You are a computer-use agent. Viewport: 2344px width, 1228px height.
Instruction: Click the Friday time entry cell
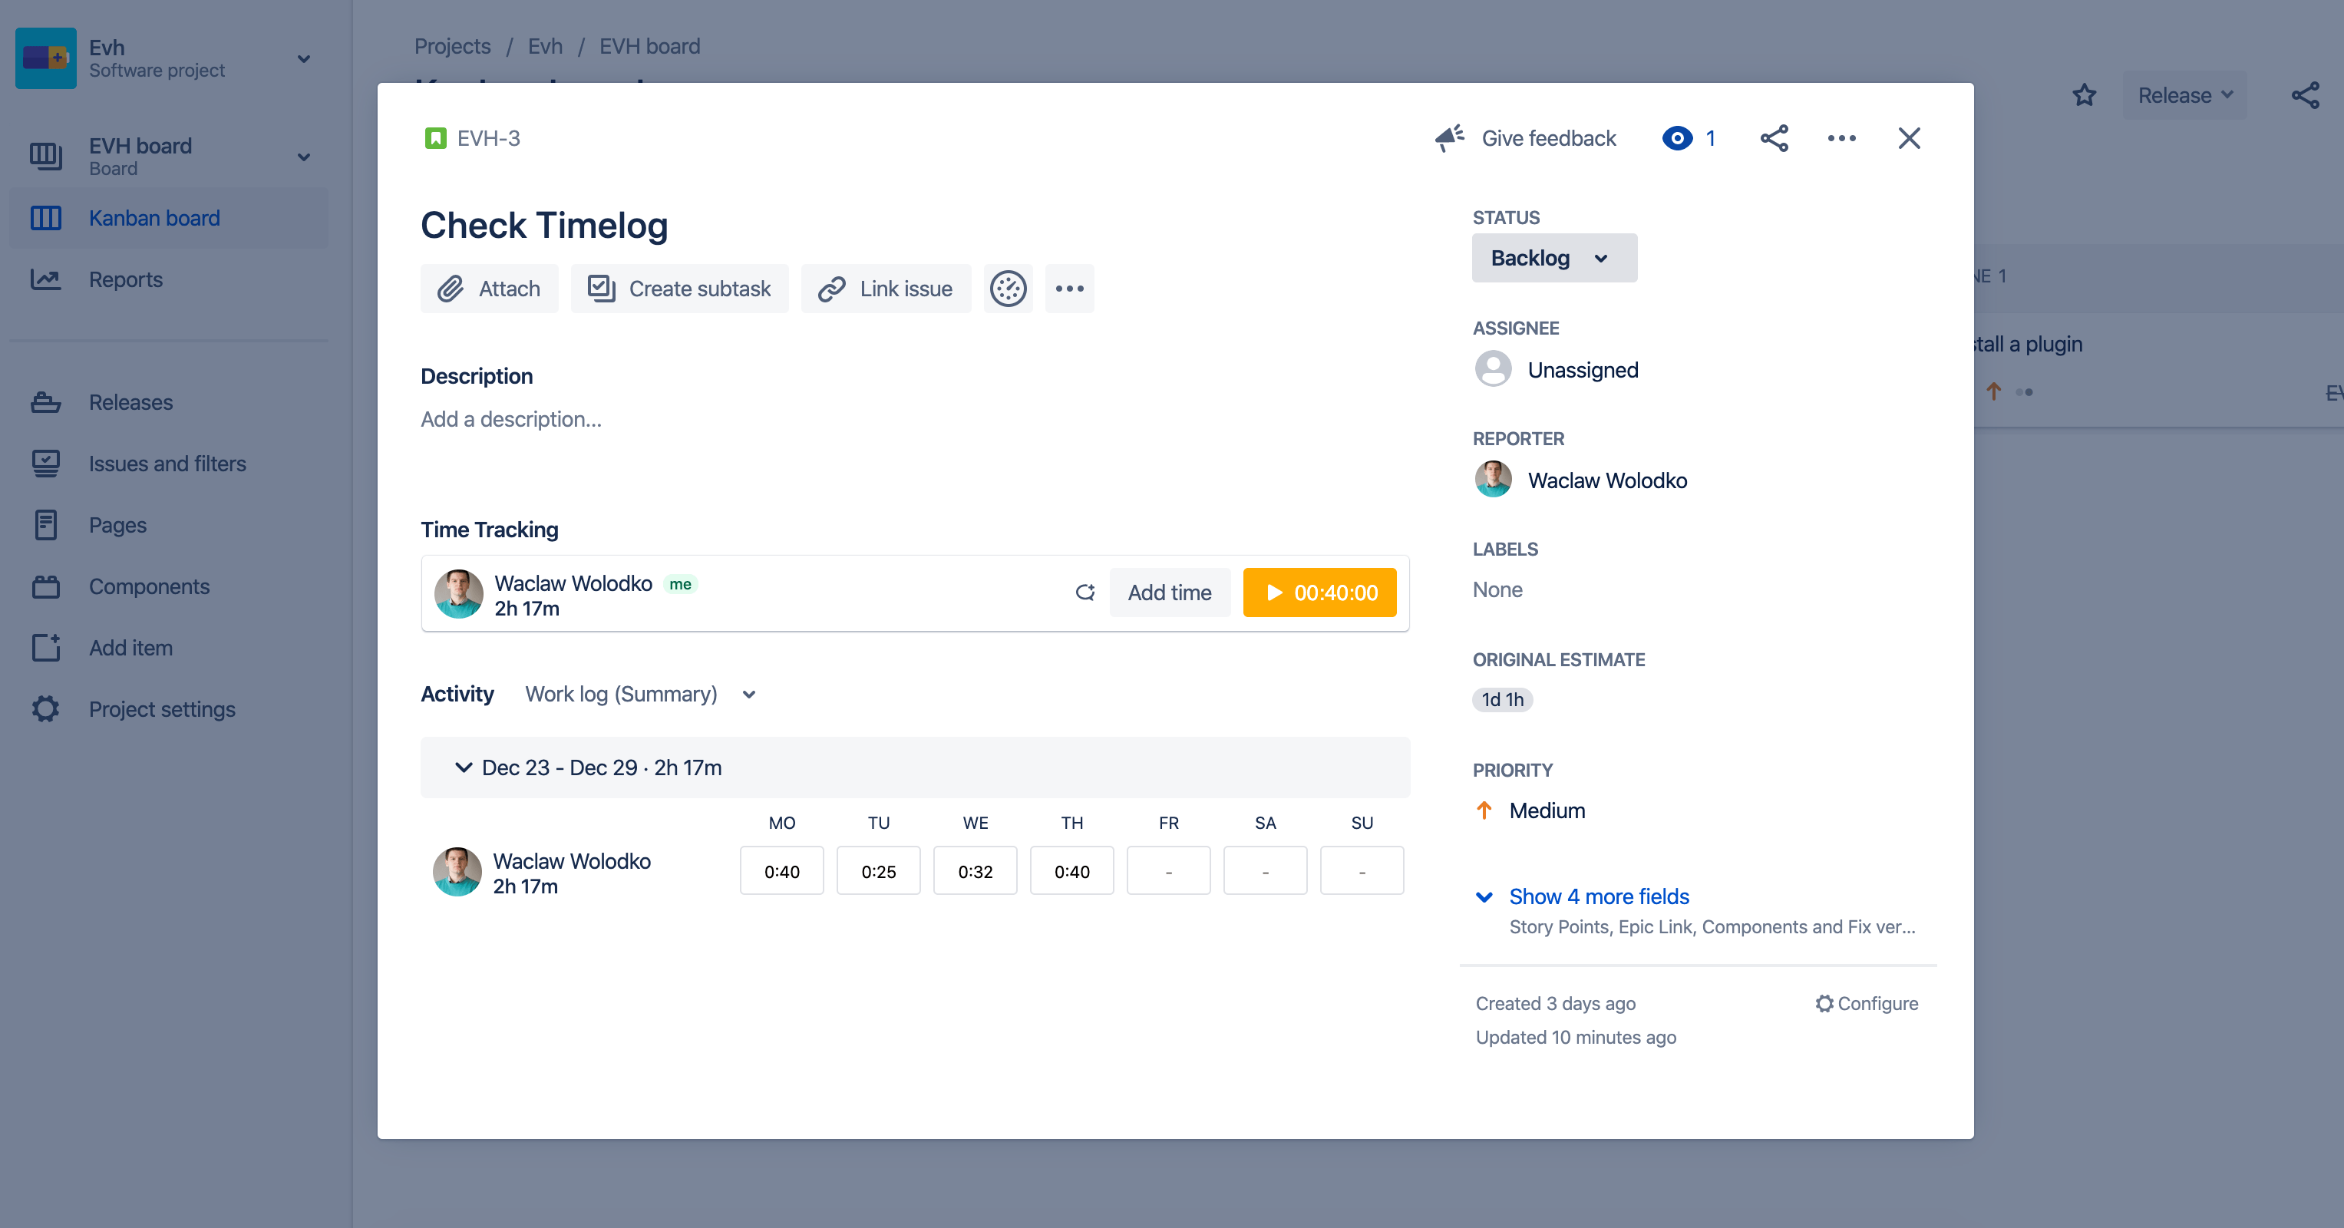pyautogui.click(x=1167, y=871)
